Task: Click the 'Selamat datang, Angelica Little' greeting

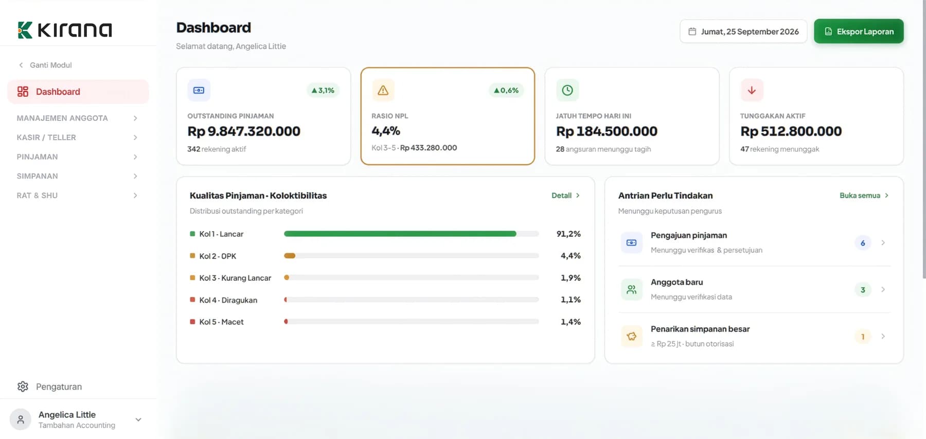Action: click(x=231, y=46)
